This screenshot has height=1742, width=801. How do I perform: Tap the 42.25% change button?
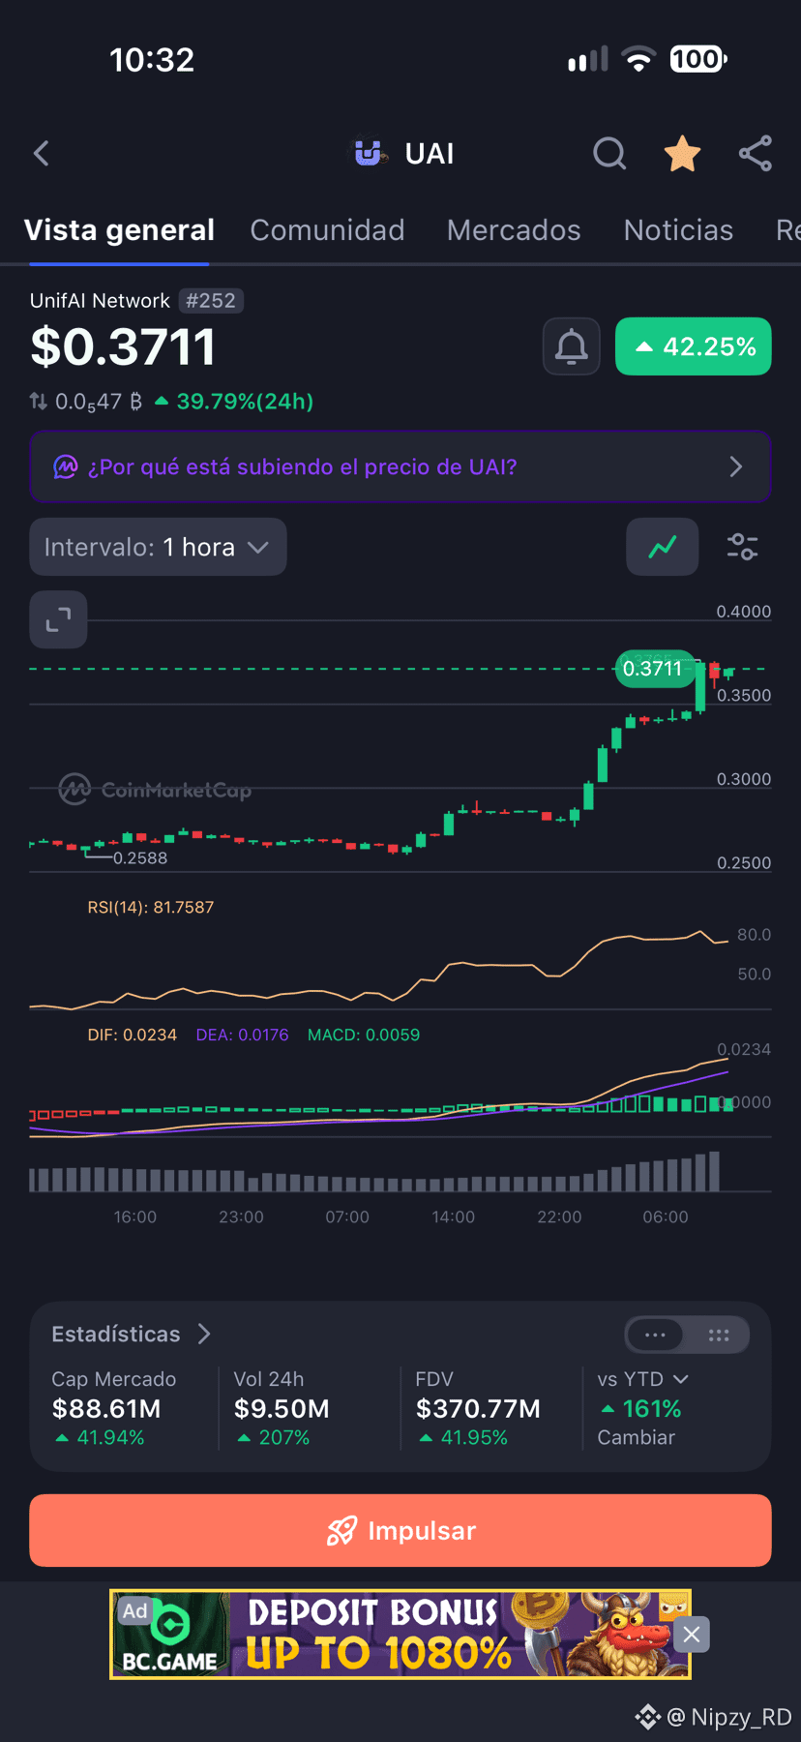click(693, 346)
